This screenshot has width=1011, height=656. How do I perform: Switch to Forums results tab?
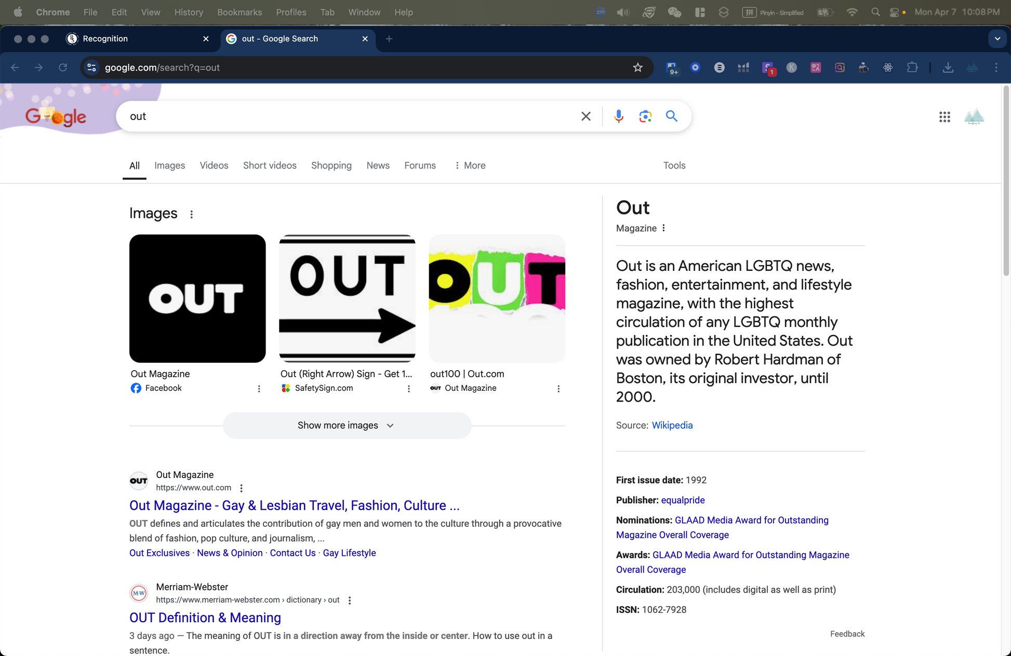[420, 166]
